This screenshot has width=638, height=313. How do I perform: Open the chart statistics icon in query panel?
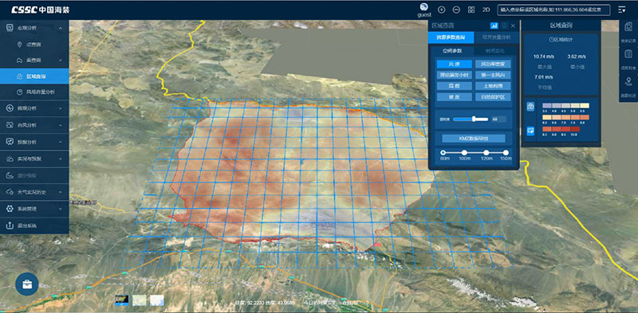[494, 25]
